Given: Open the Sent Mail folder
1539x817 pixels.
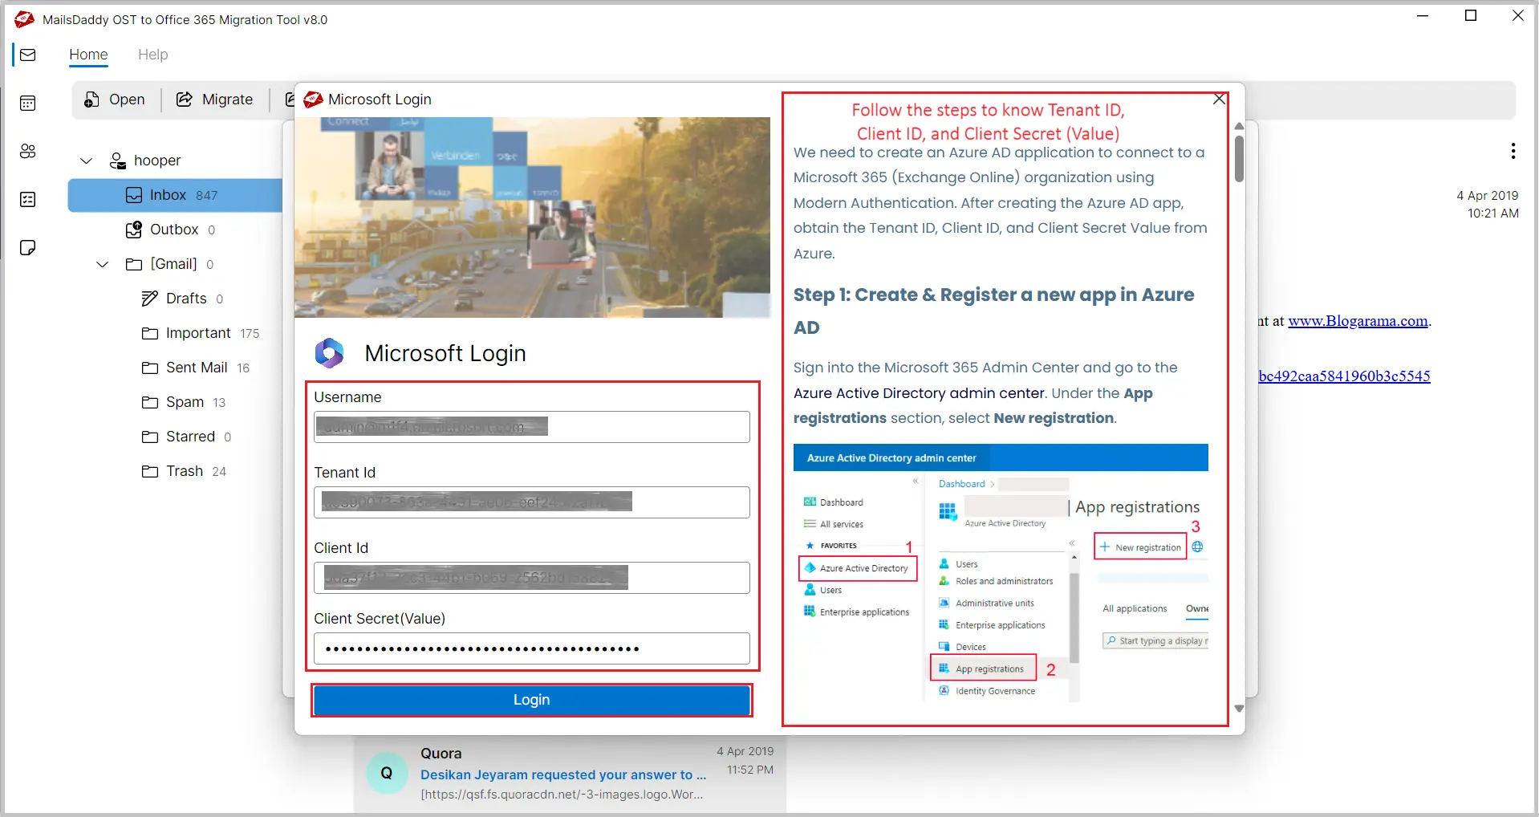Looking at the screenshot, I should (197, 368).
